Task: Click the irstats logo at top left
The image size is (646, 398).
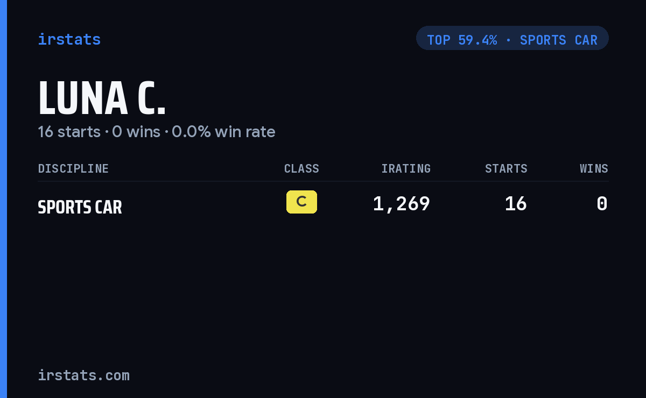Action: click(69, 39)
